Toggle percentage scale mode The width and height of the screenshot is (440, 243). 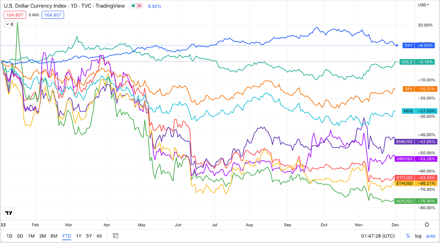point(408,236)
